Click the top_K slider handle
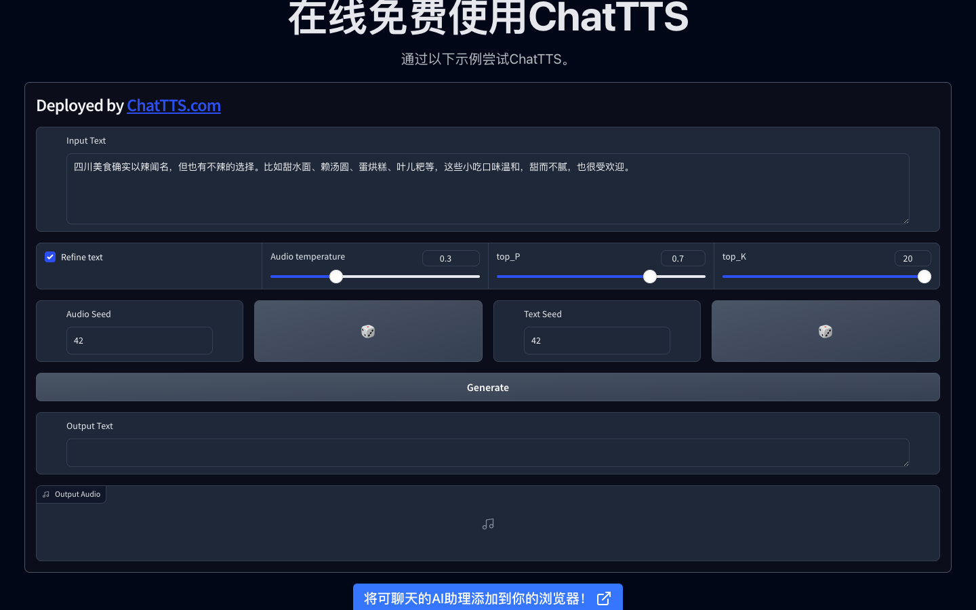 point(924,277)
